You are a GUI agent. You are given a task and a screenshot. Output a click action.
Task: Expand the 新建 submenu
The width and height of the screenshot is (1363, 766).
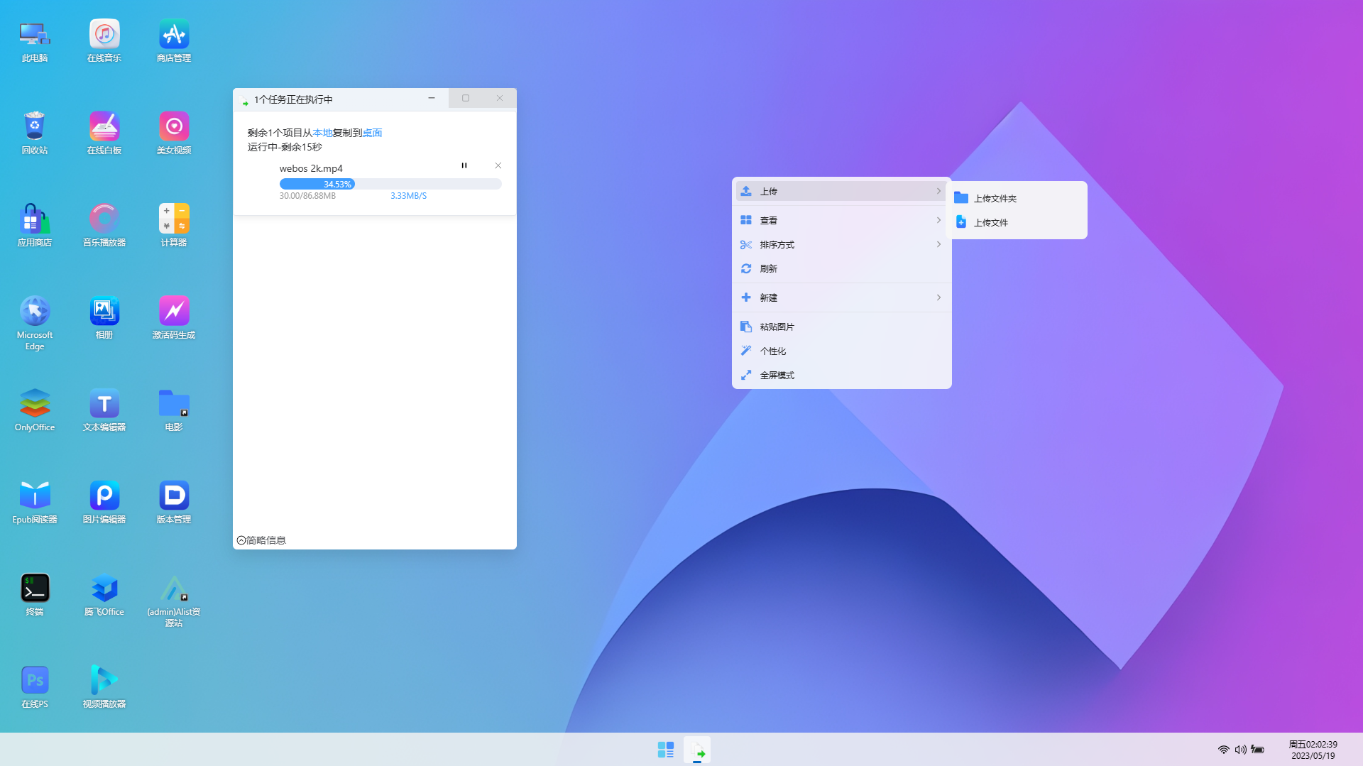(x=841, y=297)
